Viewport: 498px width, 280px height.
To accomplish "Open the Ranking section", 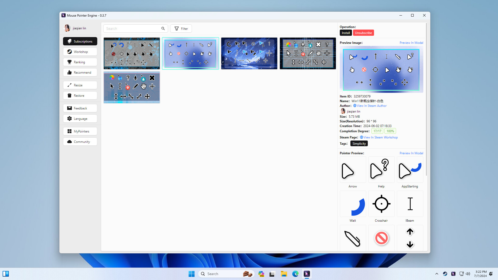I will pos(80,62).
